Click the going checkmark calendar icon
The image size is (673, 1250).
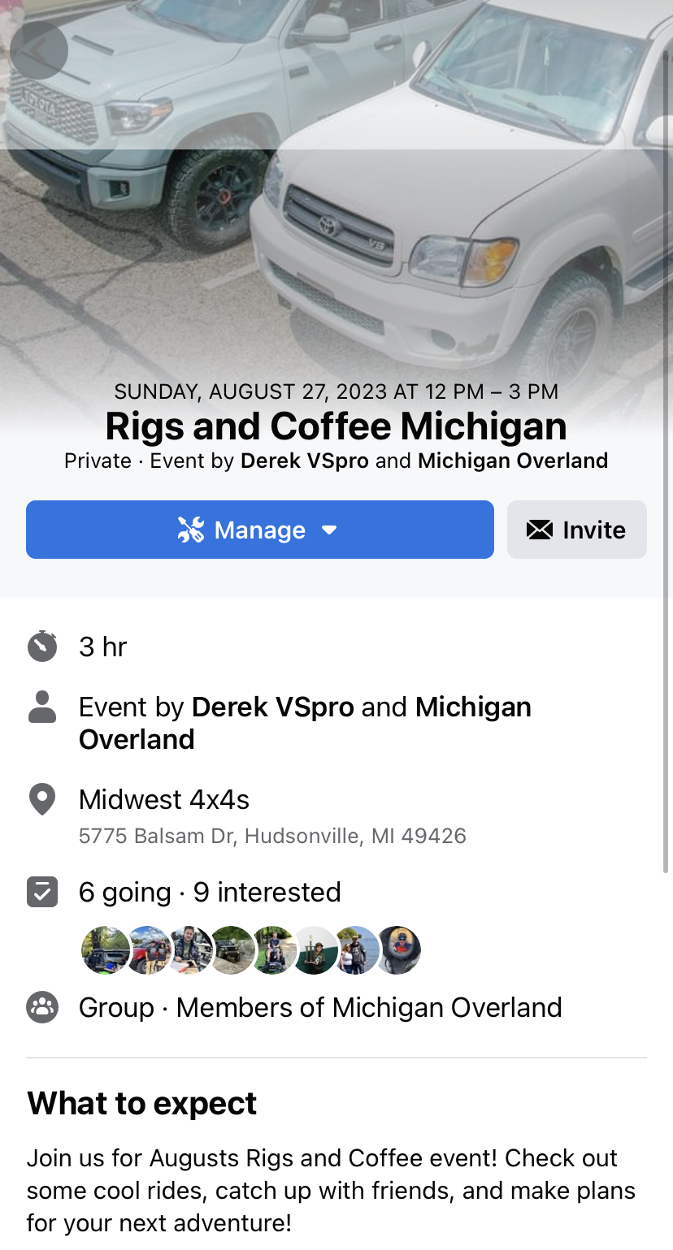pyautogui.click(x=42, y=892)
